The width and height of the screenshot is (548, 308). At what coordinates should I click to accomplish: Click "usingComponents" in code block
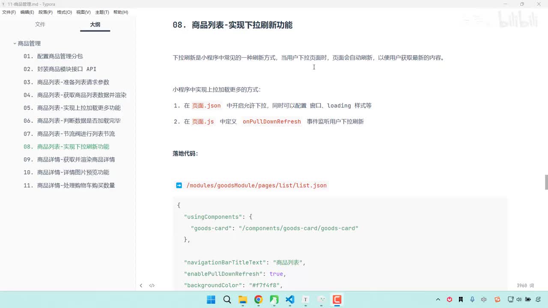(x=212, y=217)
